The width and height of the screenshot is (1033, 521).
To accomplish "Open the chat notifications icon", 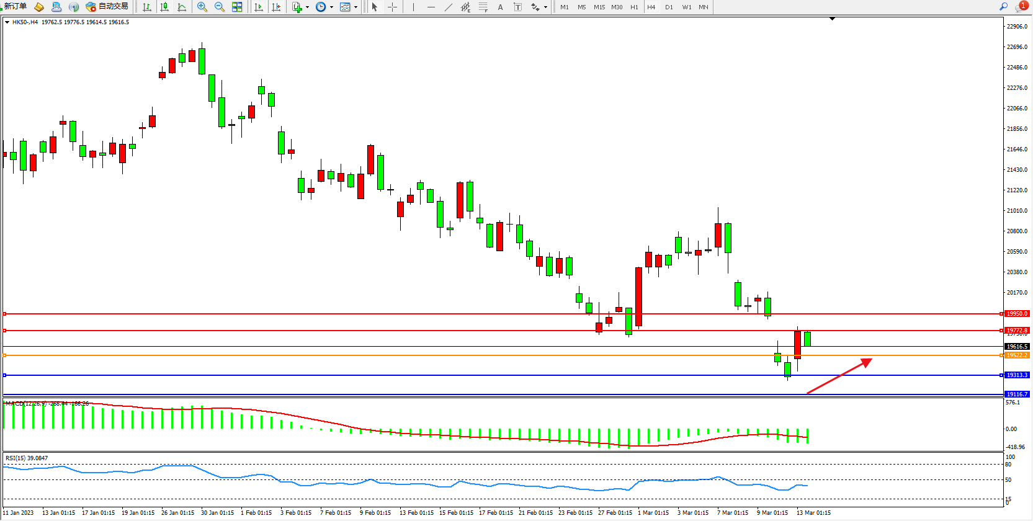I will 1020,7.
